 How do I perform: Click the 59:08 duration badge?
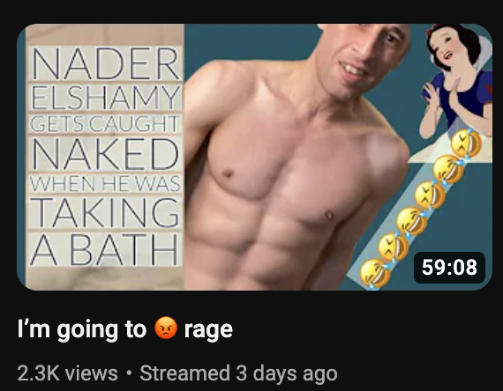point(449,268)
